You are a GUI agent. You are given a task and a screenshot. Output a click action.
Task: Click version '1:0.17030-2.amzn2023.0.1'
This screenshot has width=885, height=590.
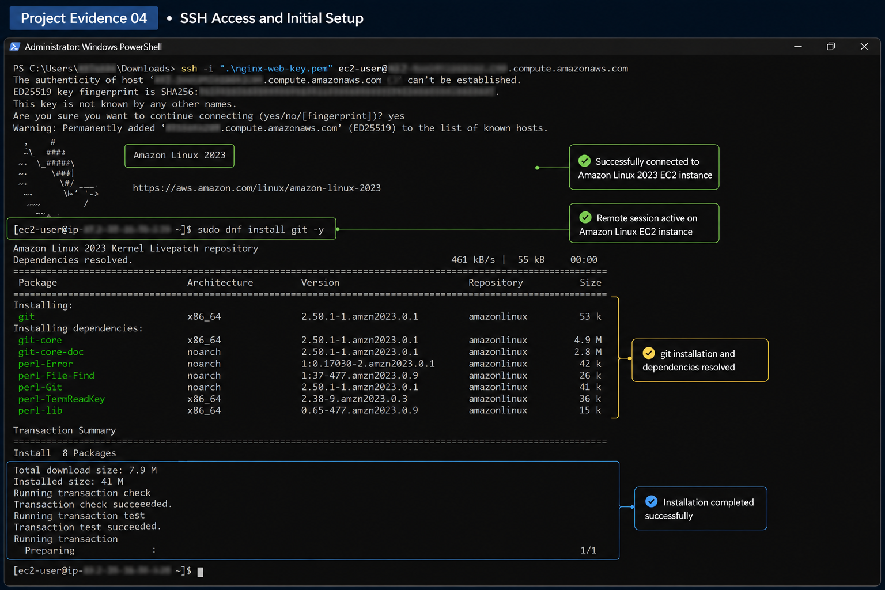(x=368, y=364)
